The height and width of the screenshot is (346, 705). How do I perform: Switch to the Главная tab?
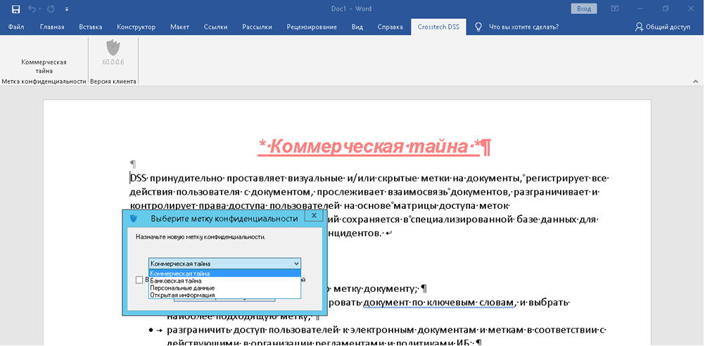[52, 27]
